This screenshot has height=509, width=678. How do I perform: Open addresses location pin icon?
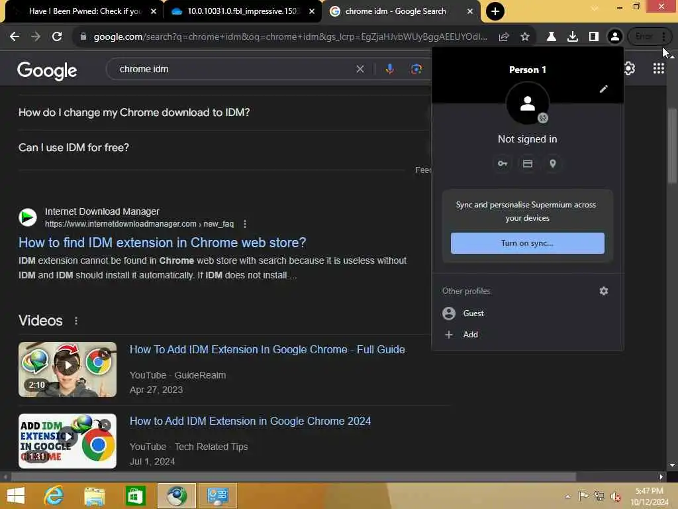pyautogui.click(x=553, y=164)
